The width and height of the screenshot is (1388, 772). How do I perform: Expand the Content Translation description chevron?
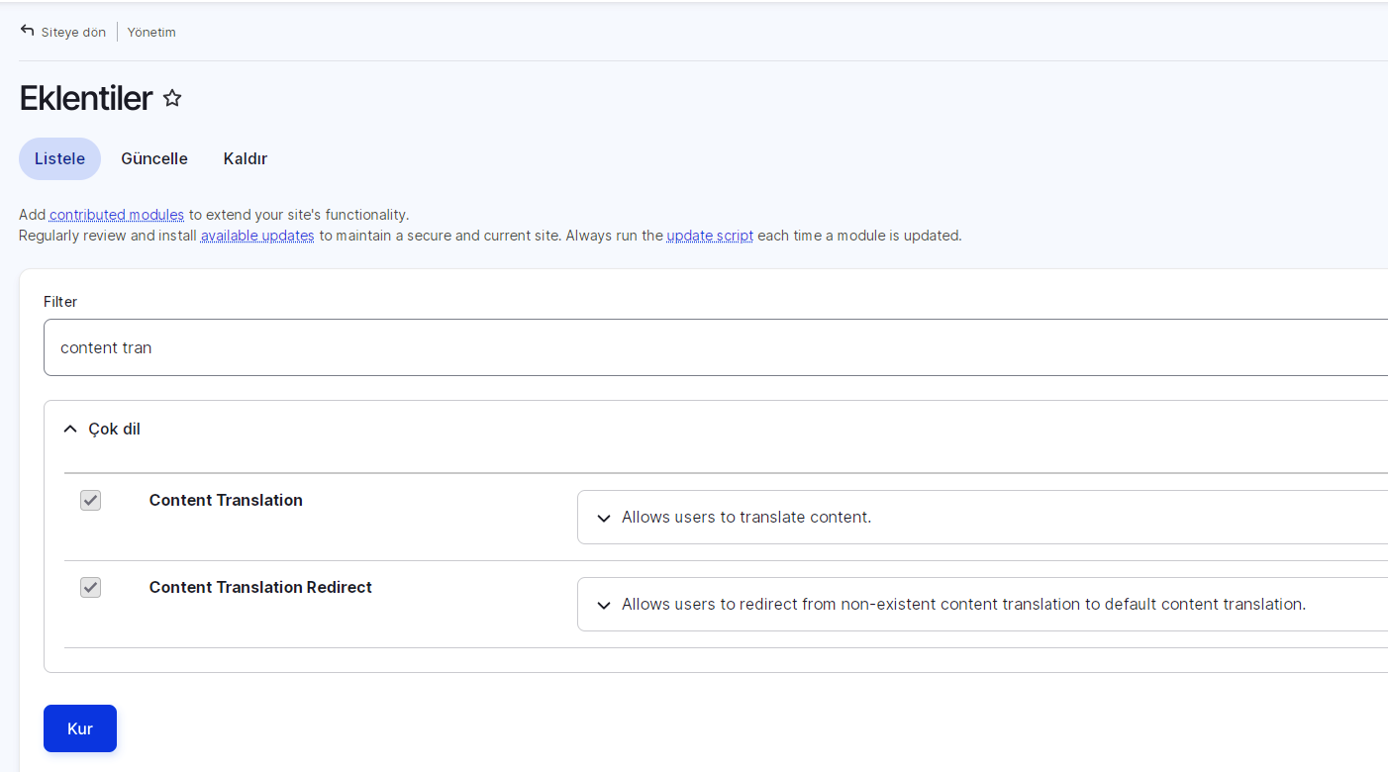604,518
